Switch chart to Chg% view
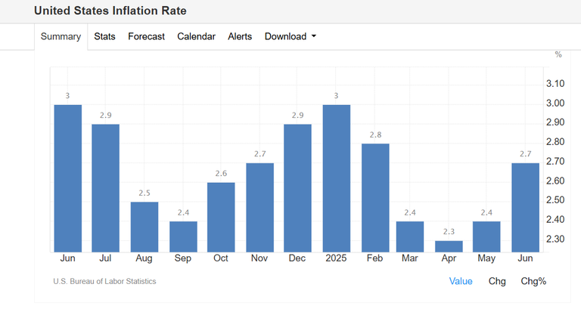The width and height of the screenshot is (581, 309). [x=533, y=281]
